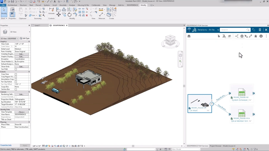Select the Align tool in Modify panel
Image resolution: width=269 pixels, height=151 pixels.
pos(58,10)
